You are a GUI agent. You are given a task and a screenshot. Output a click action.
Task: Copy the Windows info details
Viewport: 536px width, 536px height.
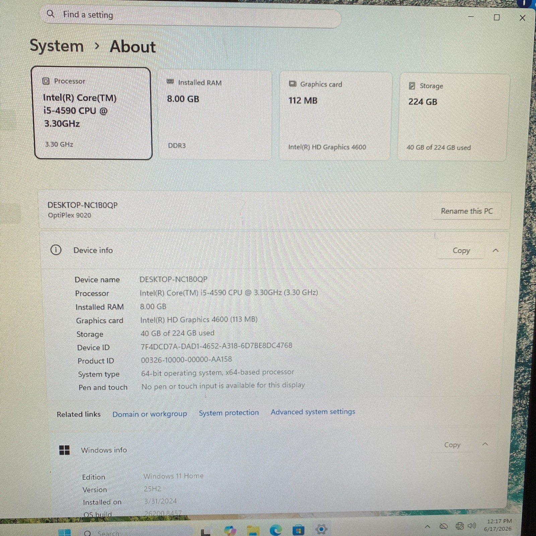(x=452, y=445)
